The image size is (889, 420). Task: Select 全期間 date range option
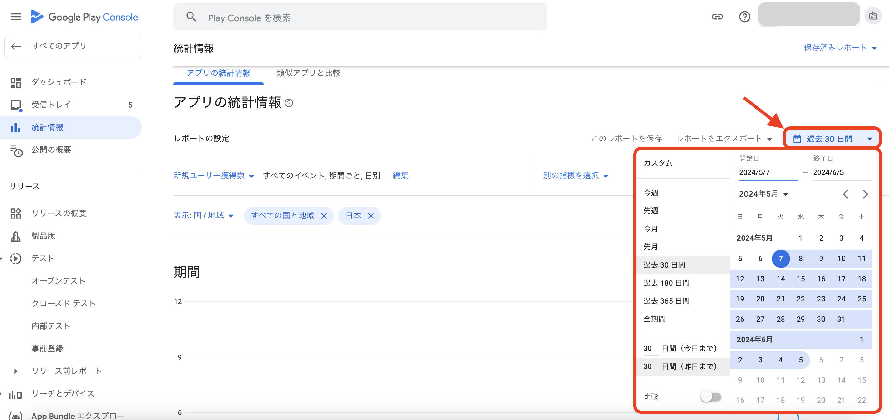(x=683, y=319)
